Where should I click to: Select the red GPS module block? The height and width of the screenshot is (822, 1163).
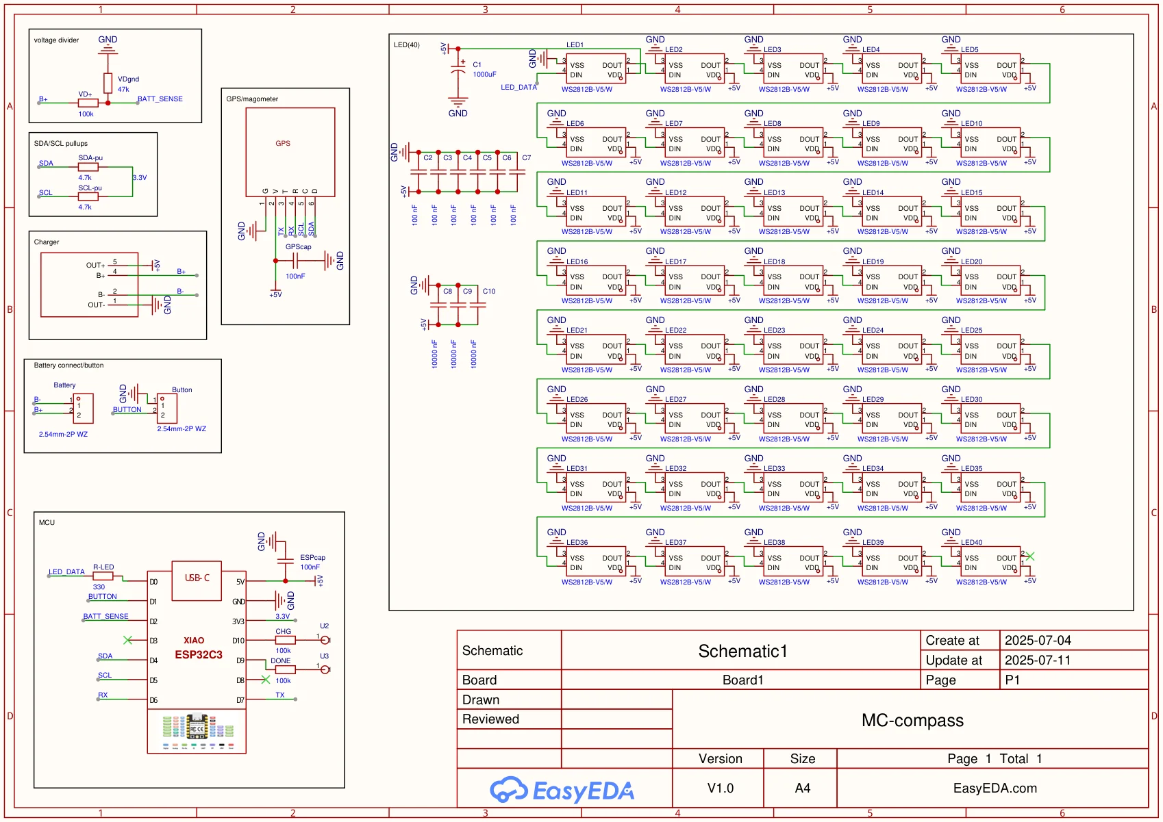pos(290,152)
